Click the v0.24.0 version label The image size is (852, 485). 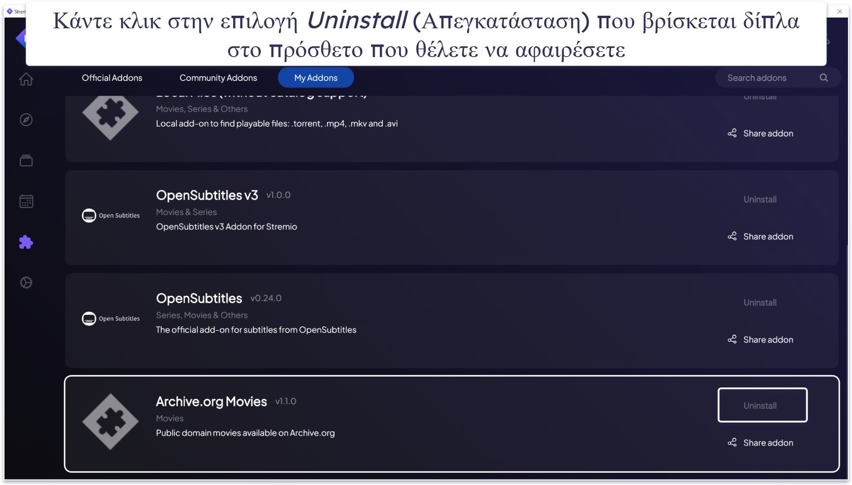[266, 298]
